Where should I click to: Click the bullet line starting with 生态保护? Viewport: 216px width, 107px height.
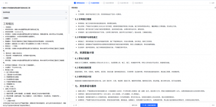103,48
